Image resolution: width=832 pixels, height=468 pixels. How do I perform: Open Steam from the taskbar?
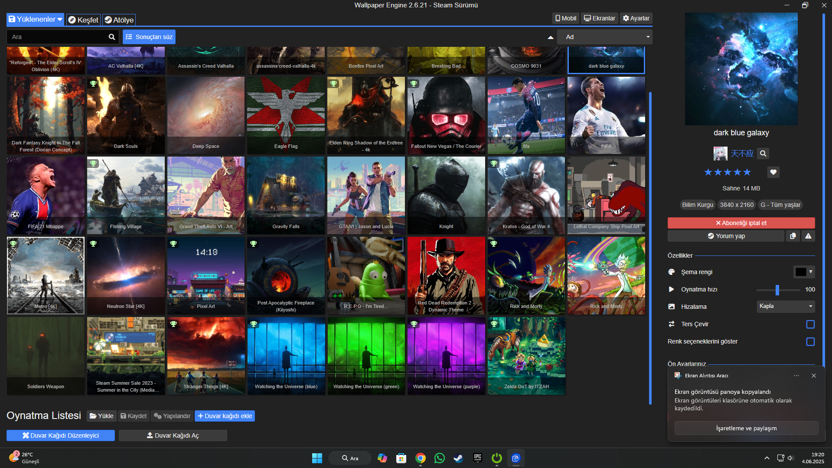pos(458,458)
